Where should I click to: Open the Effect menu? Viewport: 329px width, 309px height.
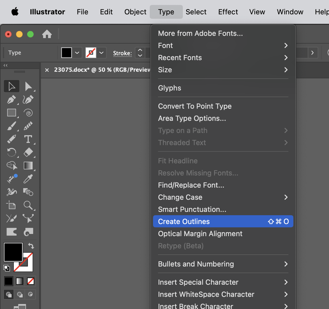point(228,12)
